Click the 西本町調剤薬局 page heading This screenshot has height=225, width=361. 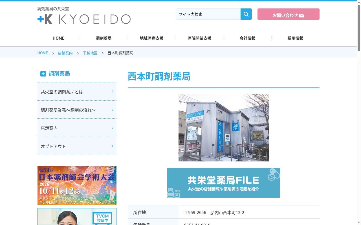point(159,76)
